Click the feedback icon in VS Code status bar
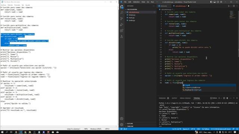This screenshot has height=134, width=239. [233, 129]
